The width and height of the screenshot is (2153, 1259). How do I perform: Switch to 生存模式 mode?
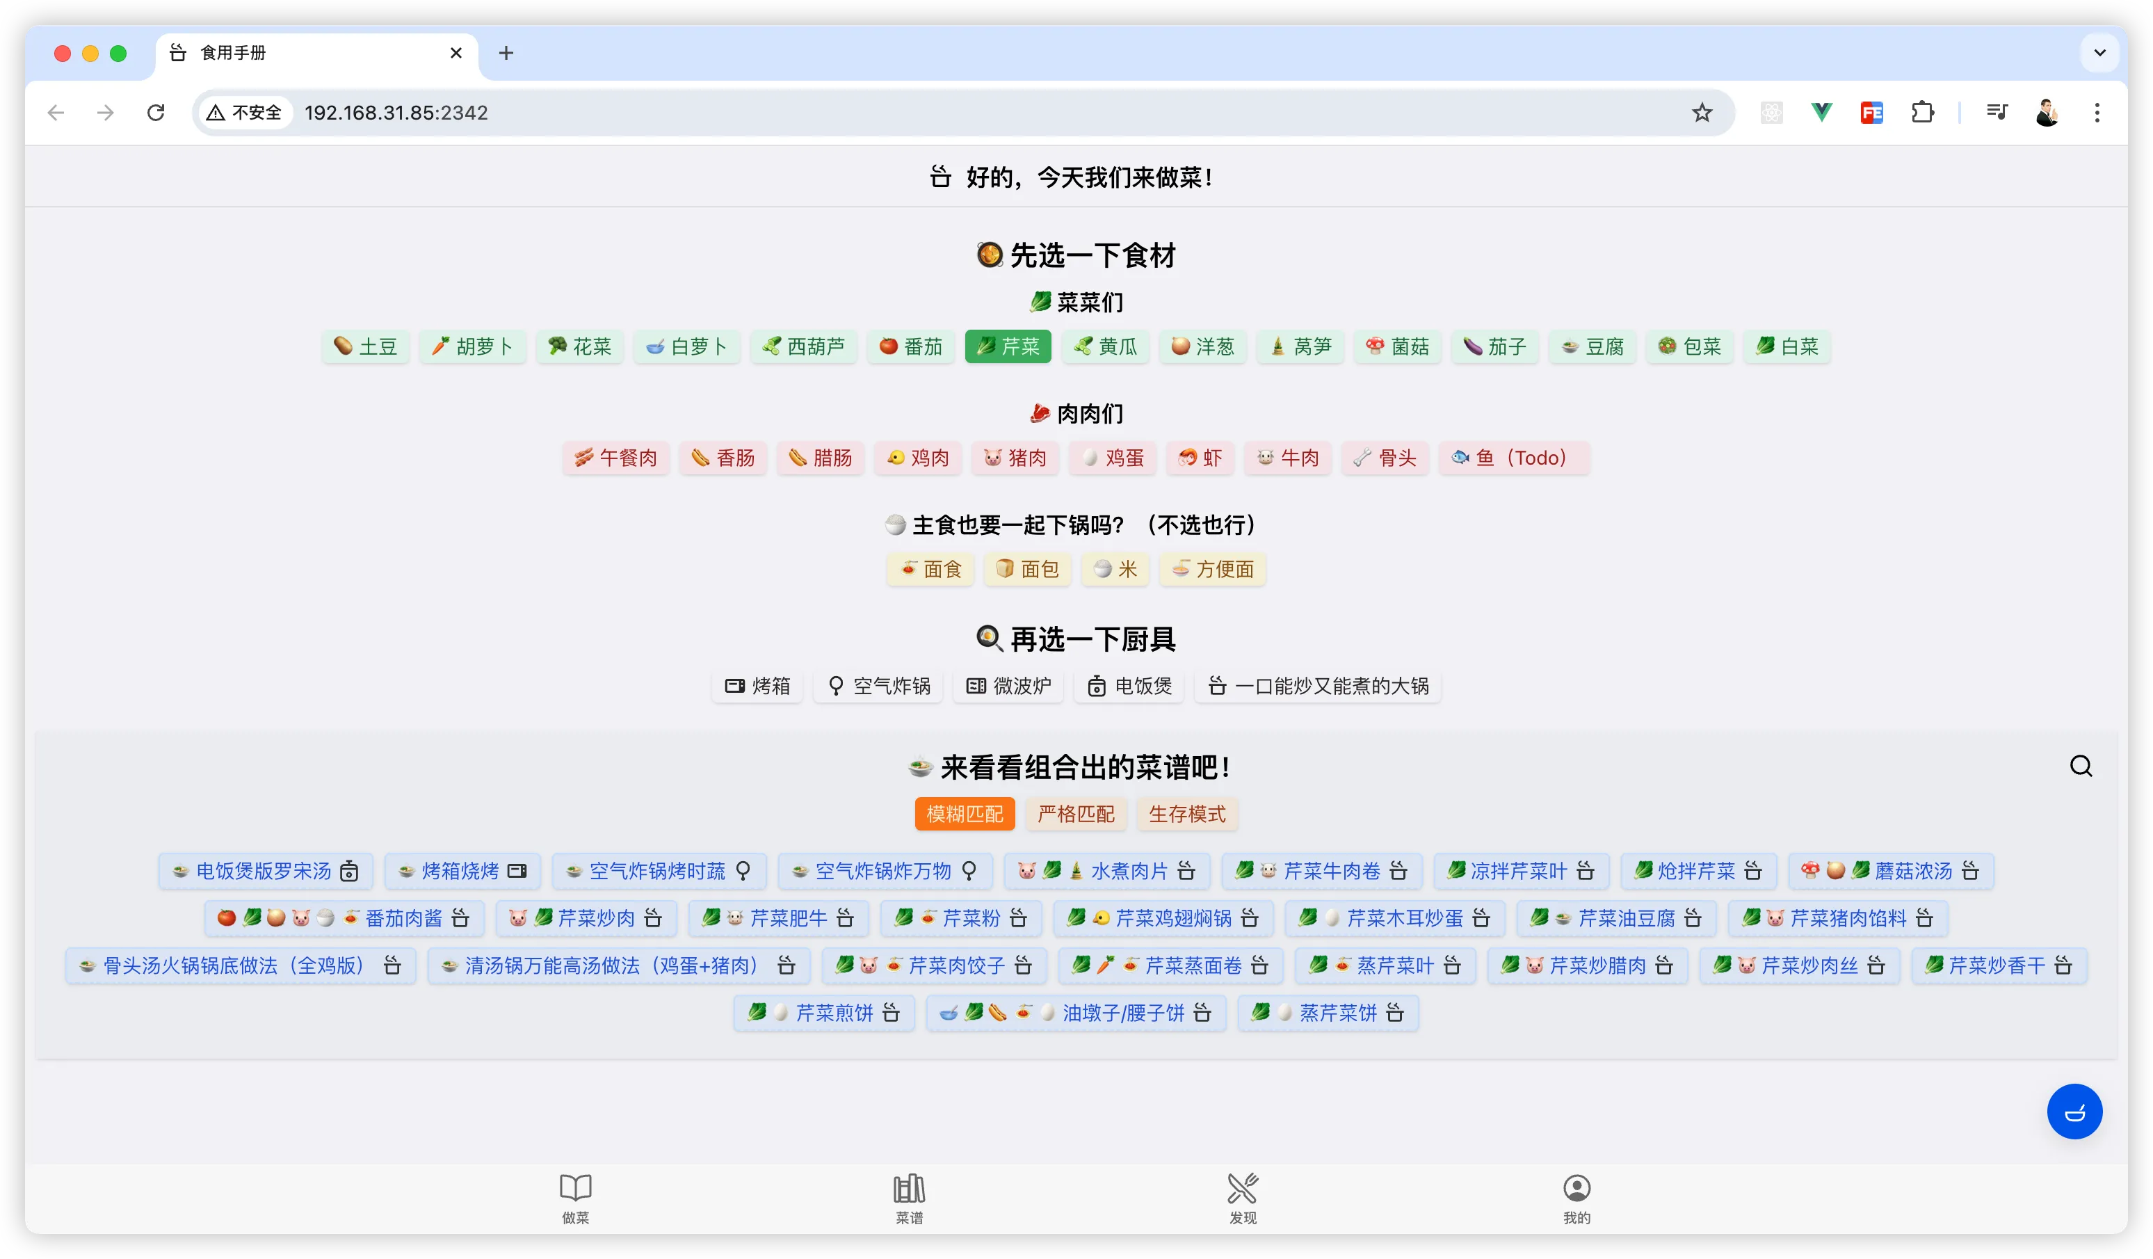tap(1186, 814)
